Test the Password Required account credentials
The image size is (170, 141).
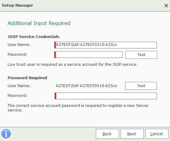coord(141,86)
